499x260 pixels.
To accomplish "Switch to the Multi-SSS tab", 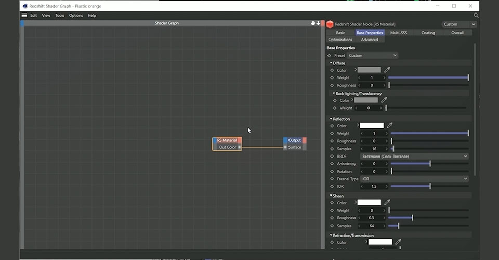I will (399, 33).
